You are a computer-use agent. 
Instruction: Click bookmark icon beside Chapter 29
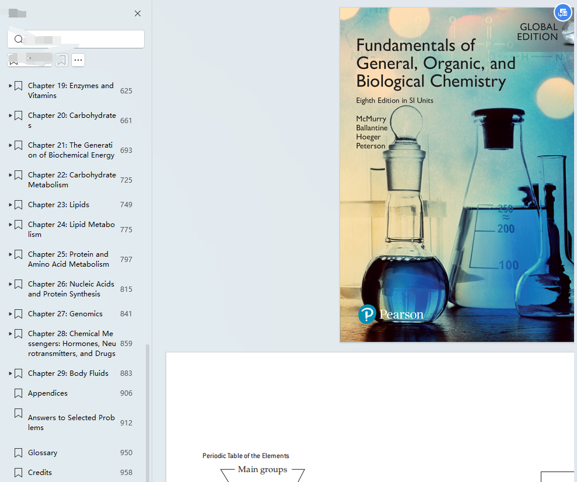19,374
